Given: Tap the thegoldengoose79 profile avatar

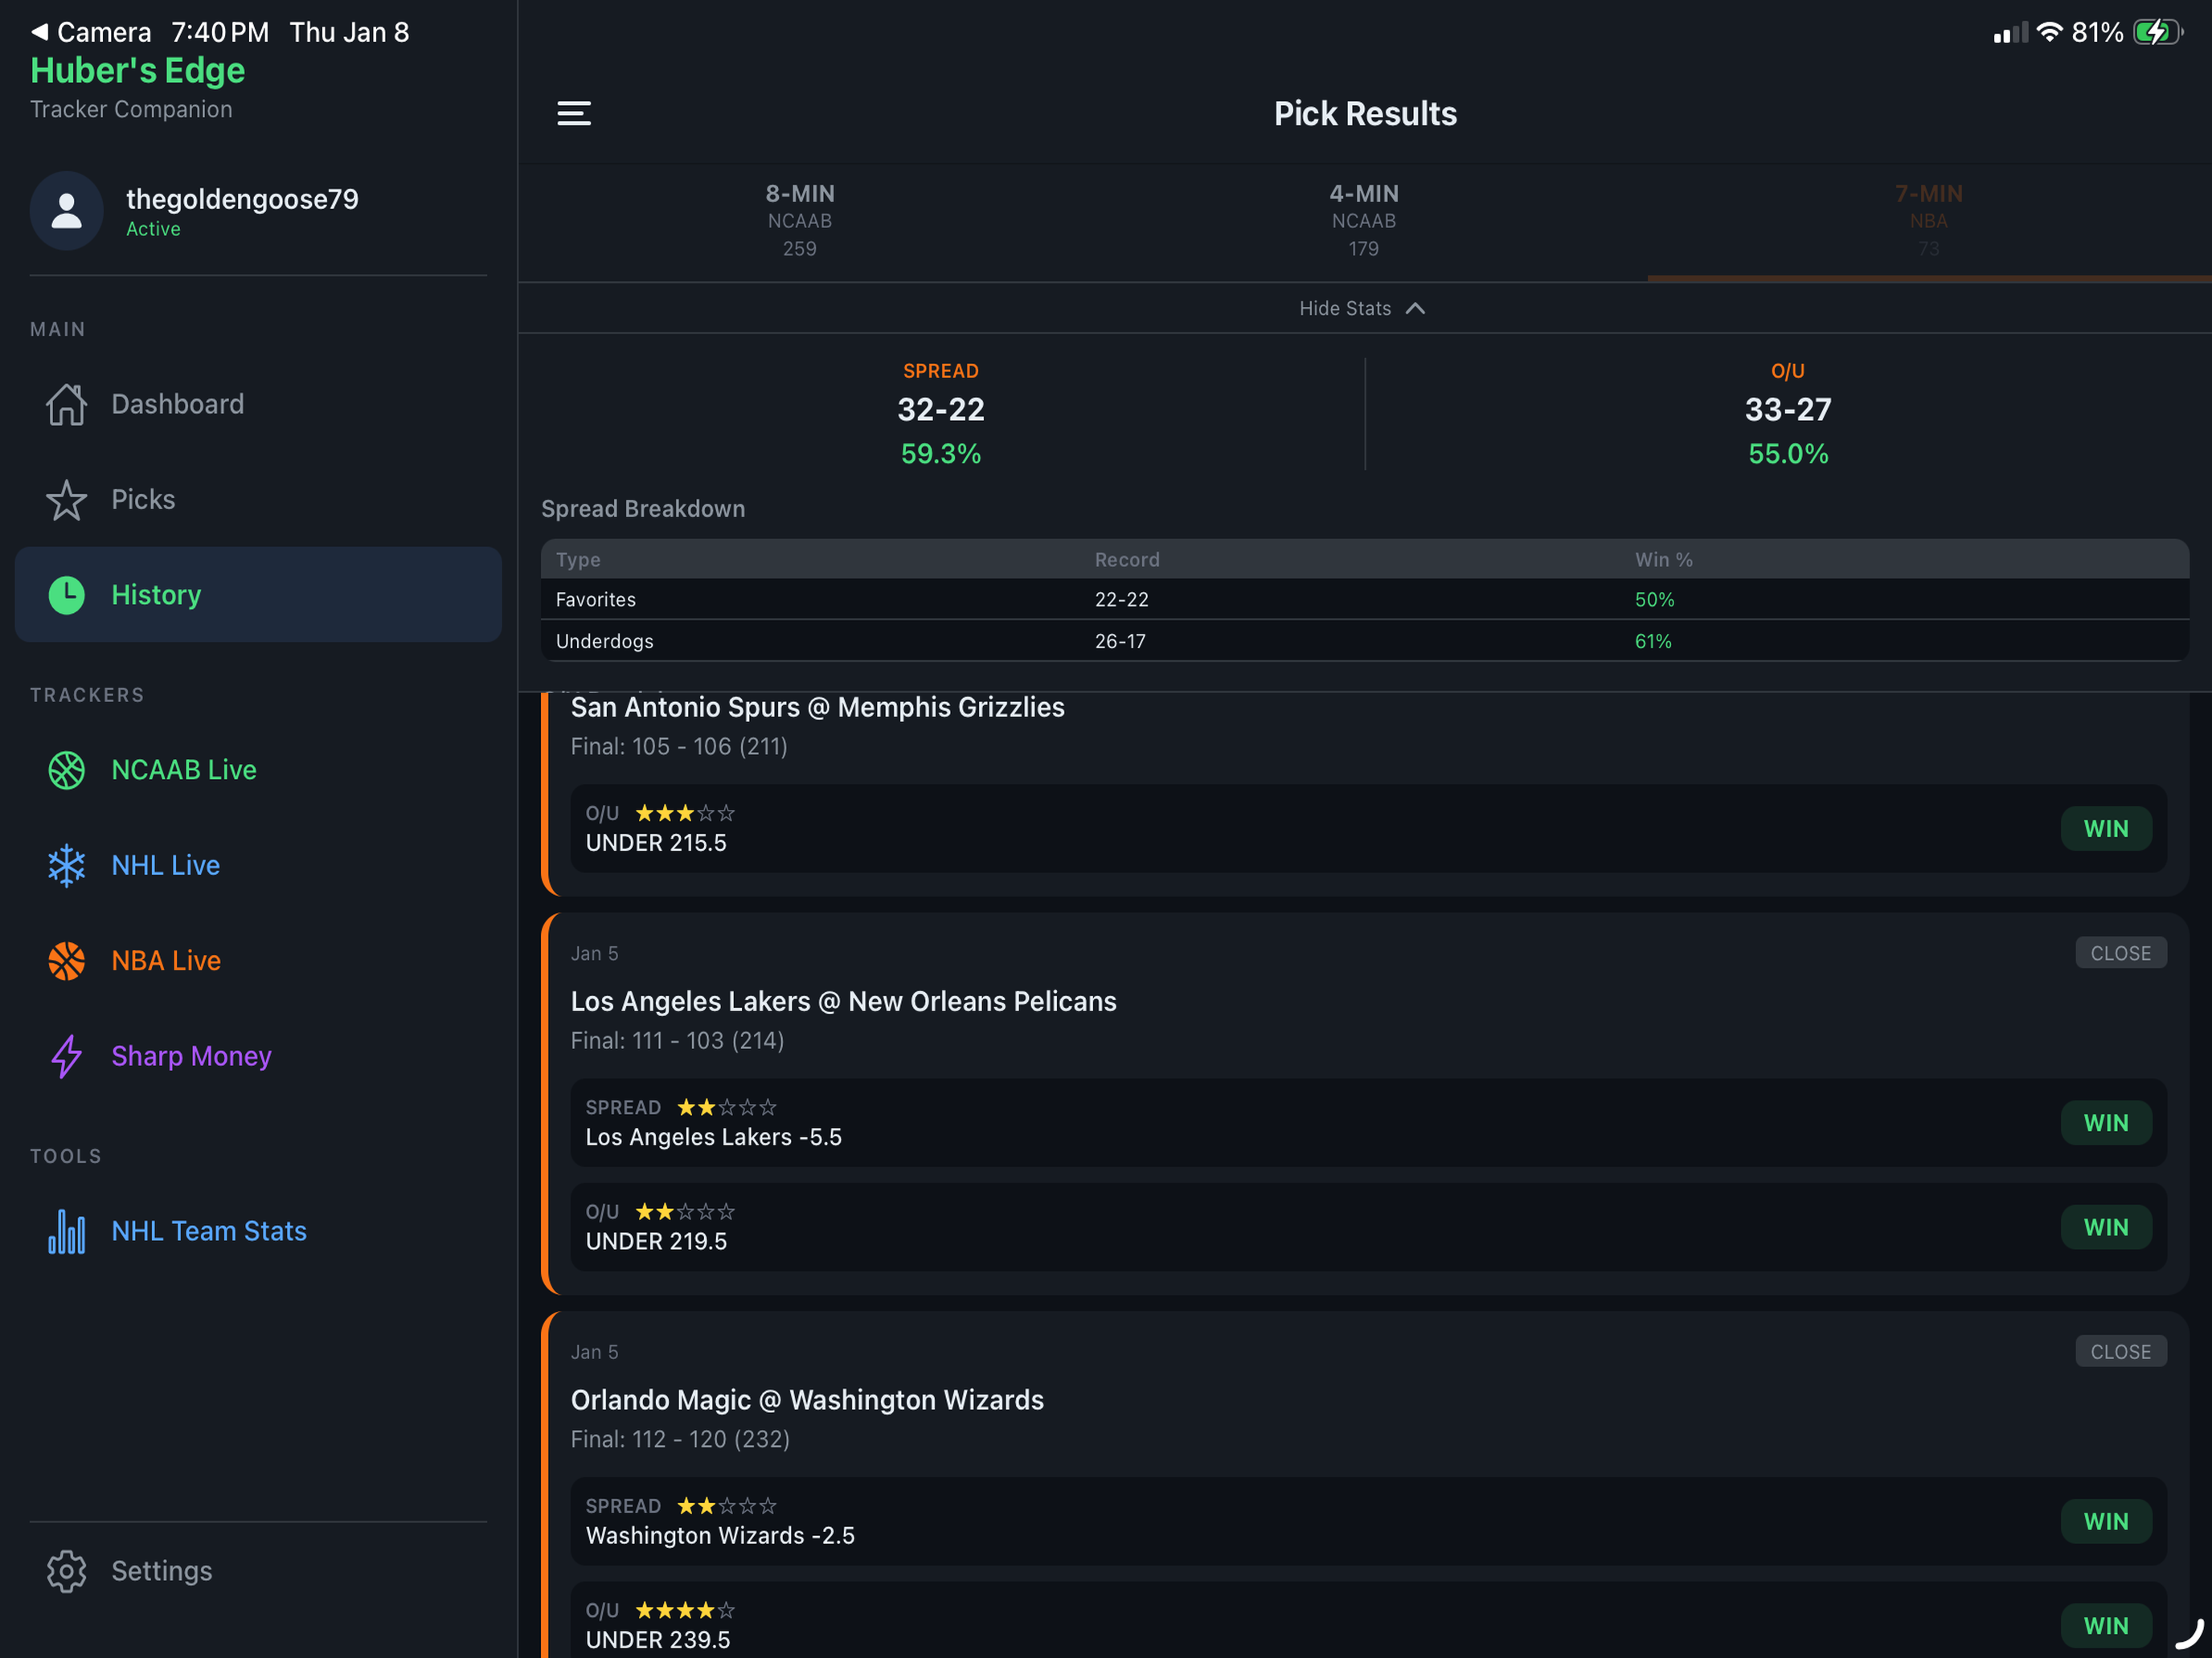Looking at the screenshot, I should point(66,211).
